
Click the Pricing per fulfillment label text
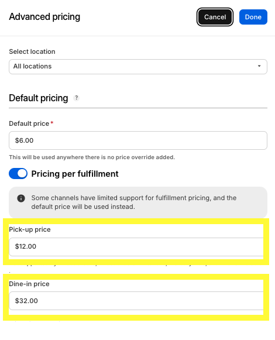click(x=75, y=174)
